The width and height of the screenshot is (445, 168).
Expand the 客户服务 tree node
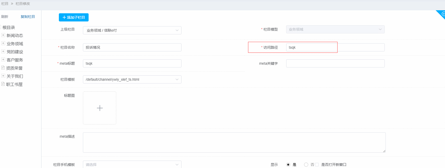(3, 60)
